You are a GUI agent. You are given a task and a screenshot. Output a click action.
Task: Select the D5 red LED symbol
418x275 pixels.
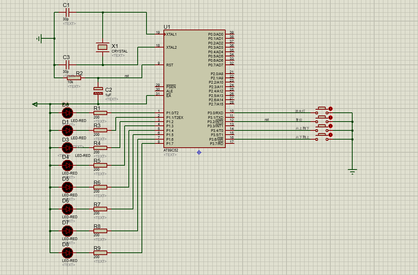67,187
